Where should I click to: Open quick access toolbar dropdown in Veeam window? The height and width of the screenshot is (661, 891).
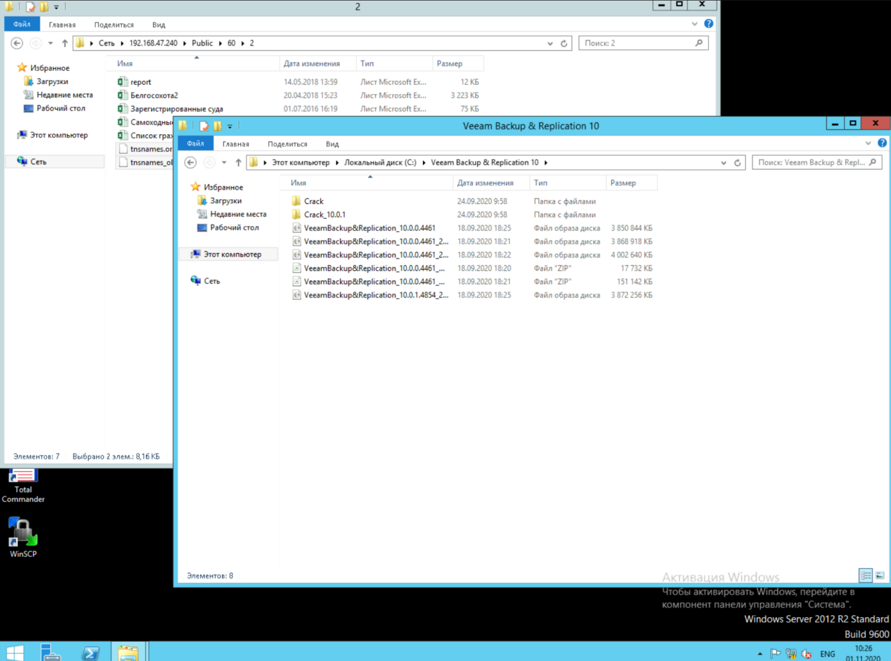click(x=230, y=126)
